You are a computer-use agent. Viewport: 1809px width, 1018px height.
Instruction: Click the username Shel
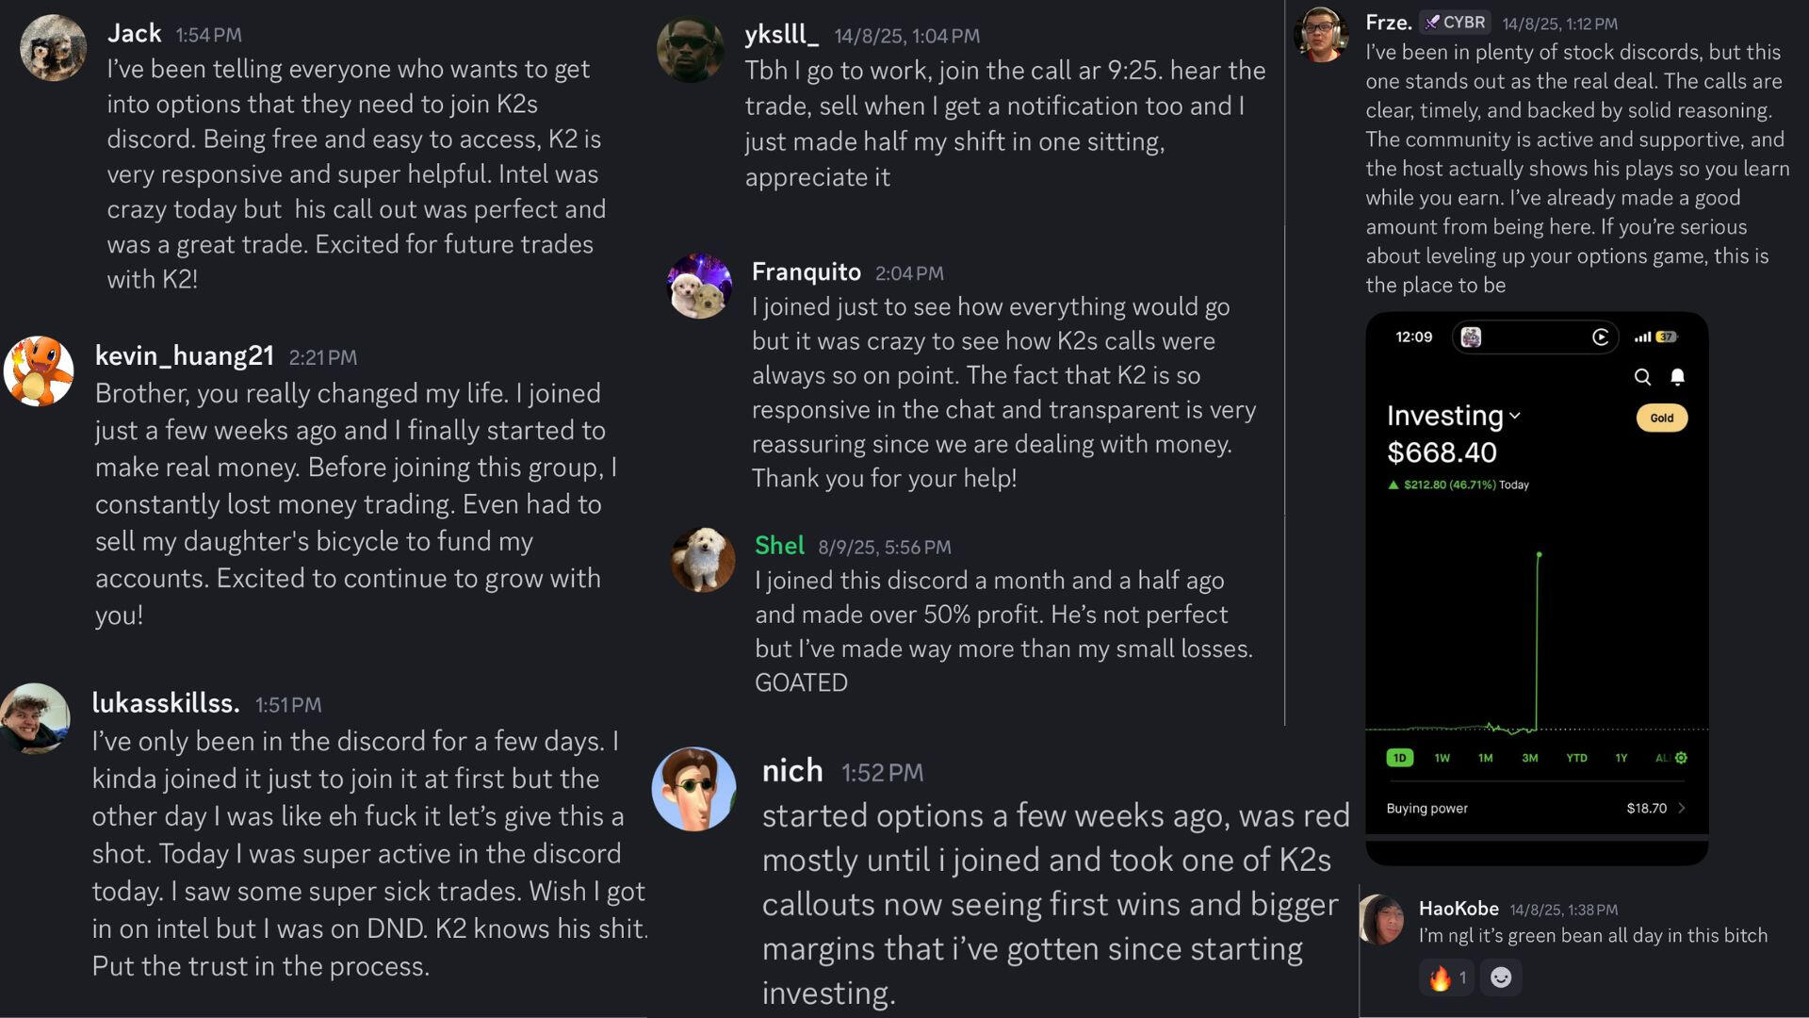click(779, 546)
